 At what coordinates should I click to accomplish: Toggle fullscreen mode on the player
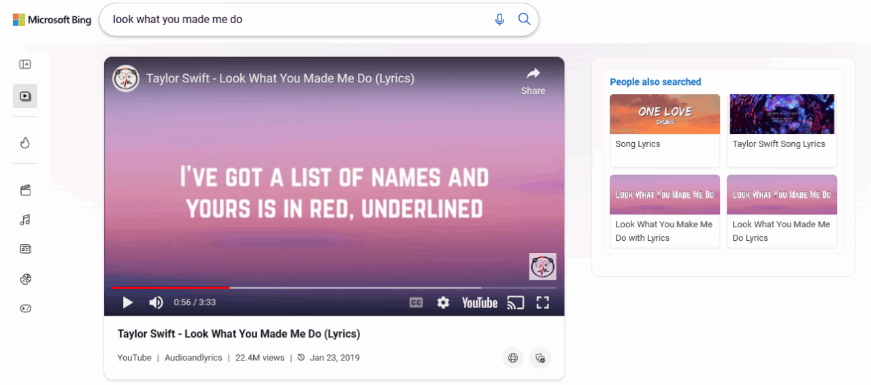(542, 303)
